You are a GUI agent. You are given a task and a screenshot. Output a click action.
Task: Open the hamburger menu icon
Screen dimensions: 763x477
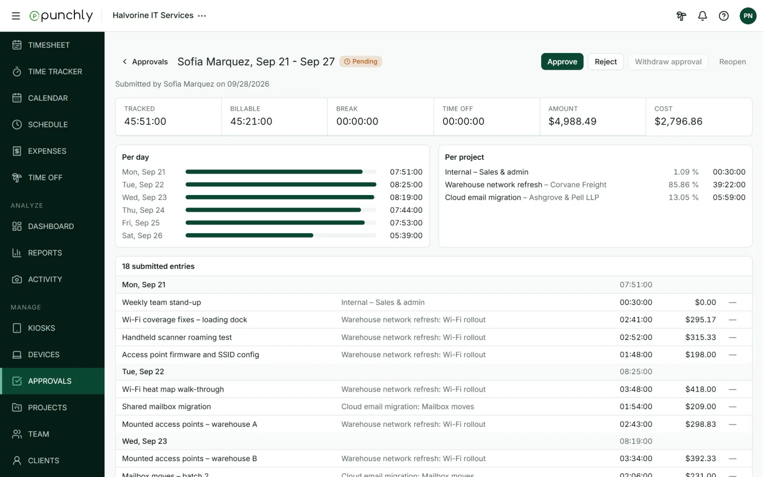point(16,16)
